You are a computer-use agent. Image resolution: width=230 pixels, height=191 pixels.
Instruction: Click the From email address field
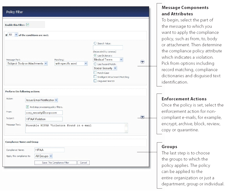coord(44,113)
